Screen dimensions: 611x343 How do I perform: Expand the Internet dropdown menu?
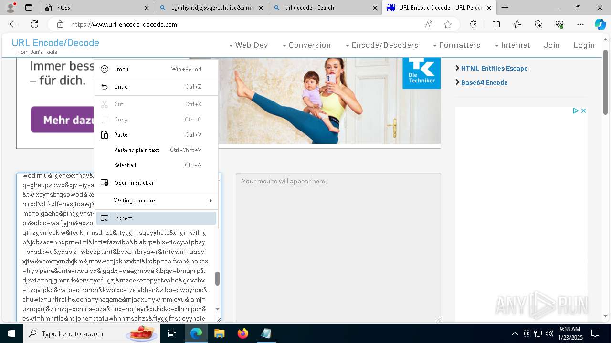pos(512,45)
